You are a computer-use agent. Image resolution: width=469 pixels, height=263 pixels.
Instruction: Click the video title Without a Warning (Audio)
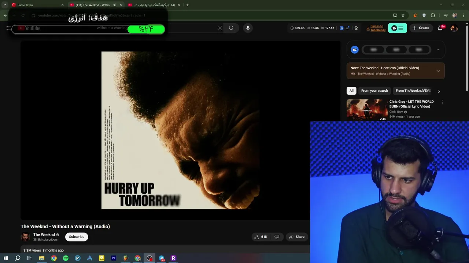click(x=65, y=226)
